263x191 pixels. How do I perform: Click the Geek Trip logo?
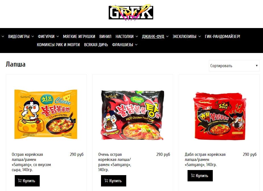pos(131,12)
